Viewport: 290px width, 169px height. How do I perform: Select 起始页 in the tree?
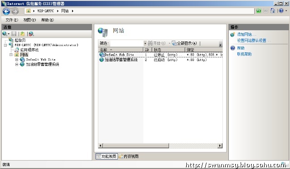click(20, 40)
